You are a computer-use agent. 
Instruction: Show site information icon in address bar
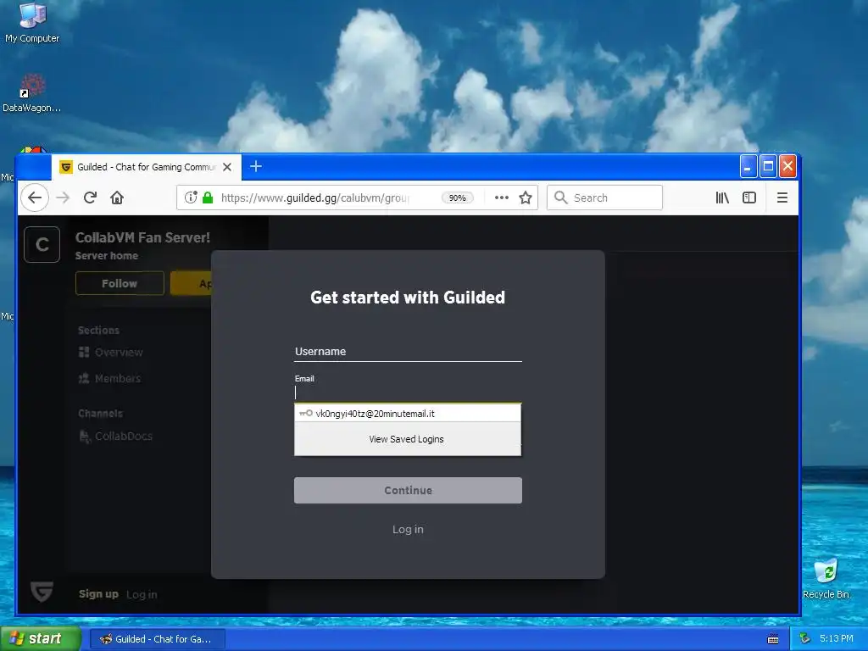(191, 198)
